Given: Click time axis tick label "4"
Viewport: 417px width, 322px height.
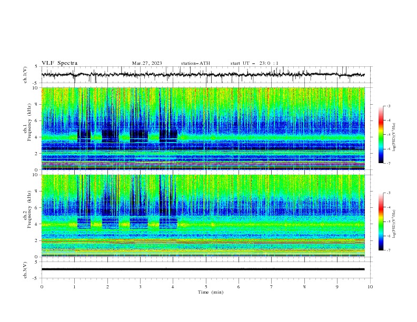Looking at the screenshot, I should click(x=173, y=287).
